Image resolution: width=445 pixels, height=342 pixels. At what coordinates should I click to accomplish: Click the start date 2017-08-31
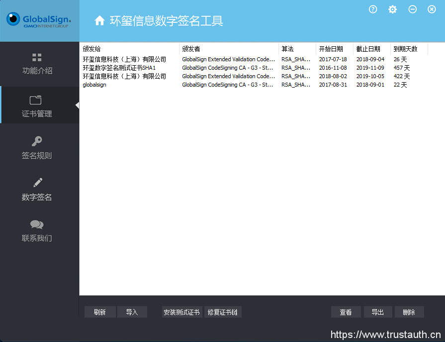tap(333, 85)
